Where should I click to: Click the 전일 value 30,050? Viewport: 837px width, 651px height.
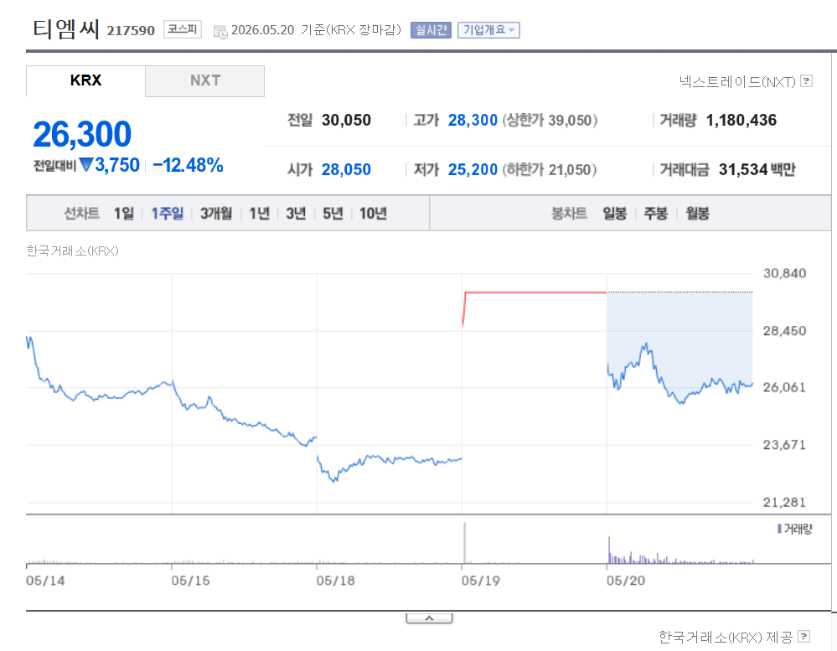point(346,120)
